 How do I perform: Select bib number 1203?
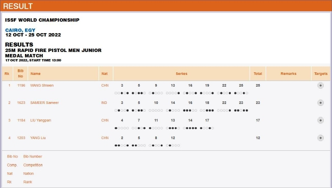point(21,138)
